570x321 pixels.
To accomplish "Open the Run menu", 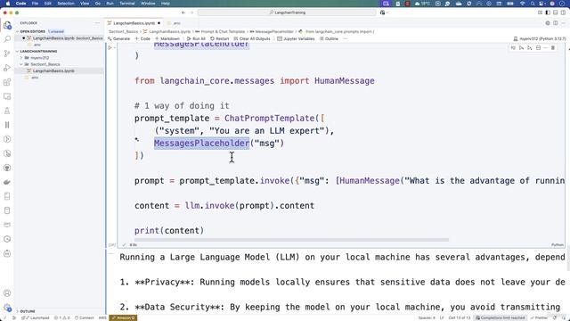I will click(110, 4).
